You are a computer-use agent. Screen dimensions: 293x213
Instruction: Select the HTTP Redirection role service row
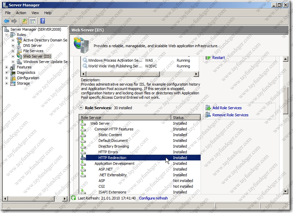[x=140, y=158]
